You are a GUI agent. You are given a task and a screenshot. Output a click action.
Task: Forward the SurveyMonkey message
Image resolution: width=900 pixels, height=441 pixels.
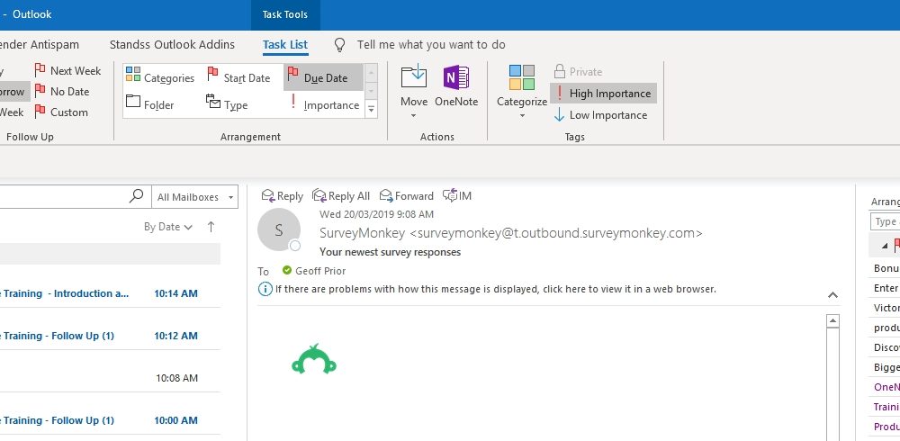407,196
